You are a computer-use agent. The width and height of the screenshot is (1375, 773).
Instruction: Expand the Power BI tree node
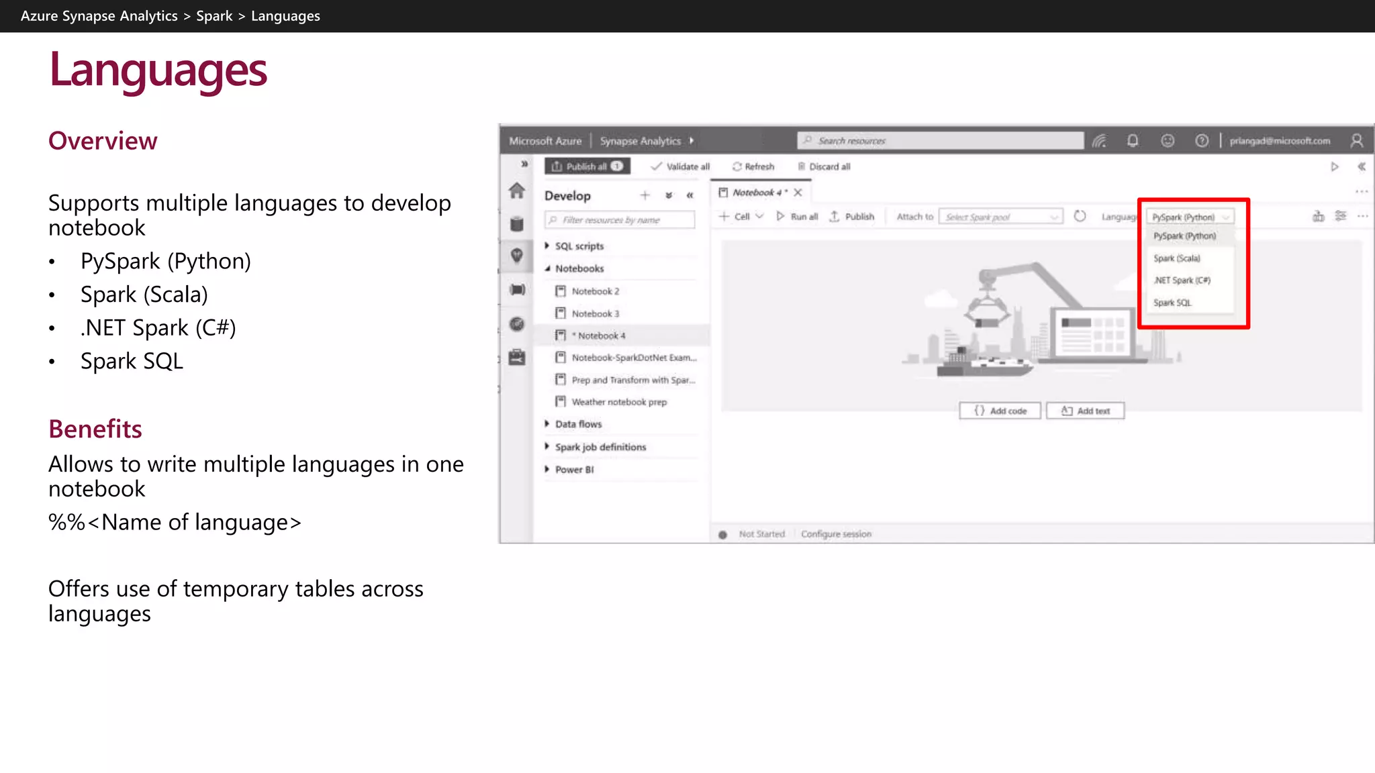point(547,470)
